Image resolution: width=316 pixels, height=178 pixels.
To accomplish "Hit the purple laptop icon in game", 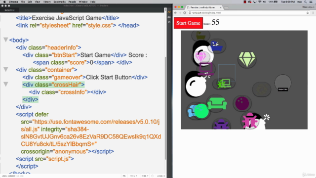I will click(x=206, y=69).
